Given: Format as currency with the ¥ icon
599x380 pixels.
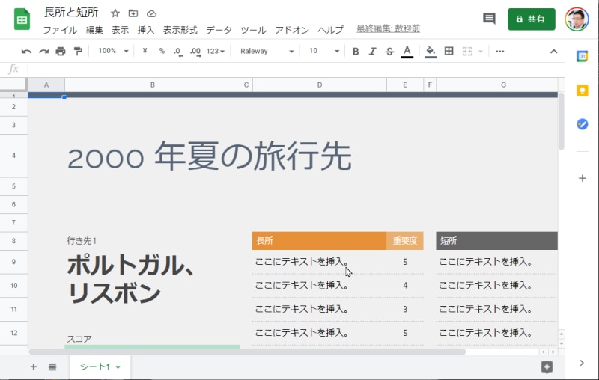Looking at the screenshot, I should coord(145,51).
